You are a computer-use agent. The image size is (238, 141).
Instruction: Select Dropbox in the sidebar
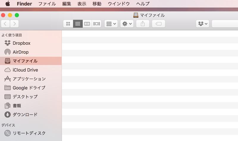click(x=31, y=43)
